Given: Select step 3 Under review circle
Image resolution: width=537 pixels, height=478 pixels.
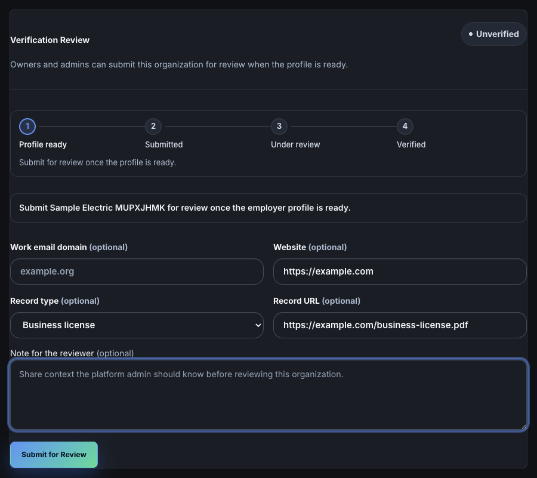Looking at the screenshot, I should [x=279, y=127].
